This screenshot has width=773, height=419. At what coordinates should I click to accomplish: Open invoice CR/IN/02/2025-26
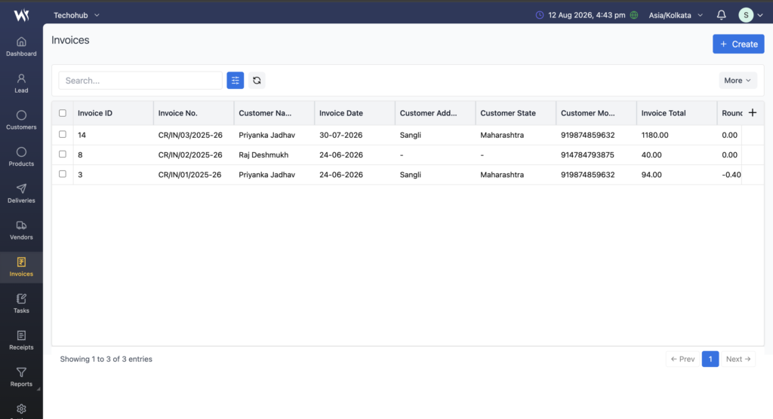[x=190, y=154]
